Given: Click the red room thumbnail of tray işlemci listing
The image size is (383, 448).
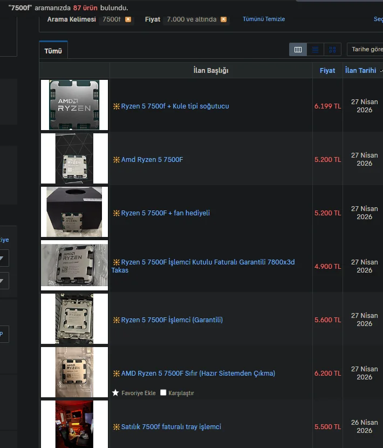Looking at the screenshot, I should (74, 424).
